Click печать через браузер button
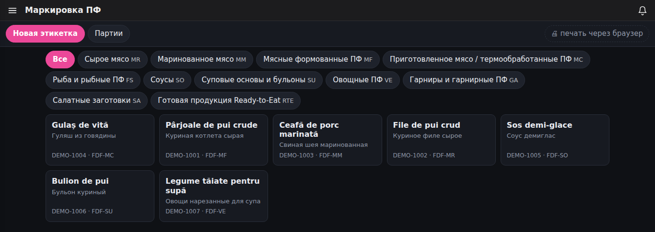655x232 pixels. 597,33
